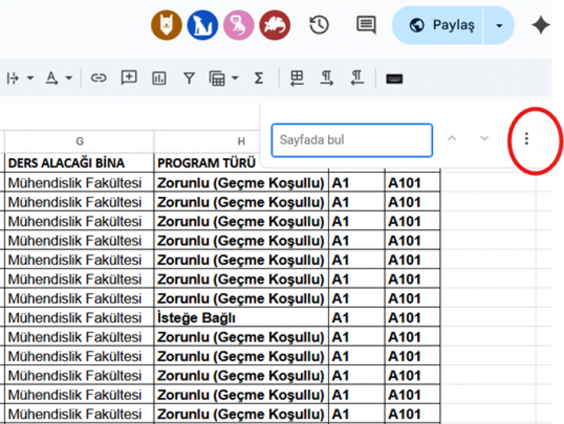Viewport: 564px width, 424px height.
Task: Open the comments panel icon
Action: coord(366,25)
